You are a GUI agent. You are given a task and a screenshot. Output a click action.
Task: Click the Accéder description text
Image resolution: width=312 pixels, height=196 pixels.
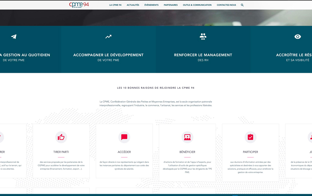pyautogui.click(x=124, y=165)
